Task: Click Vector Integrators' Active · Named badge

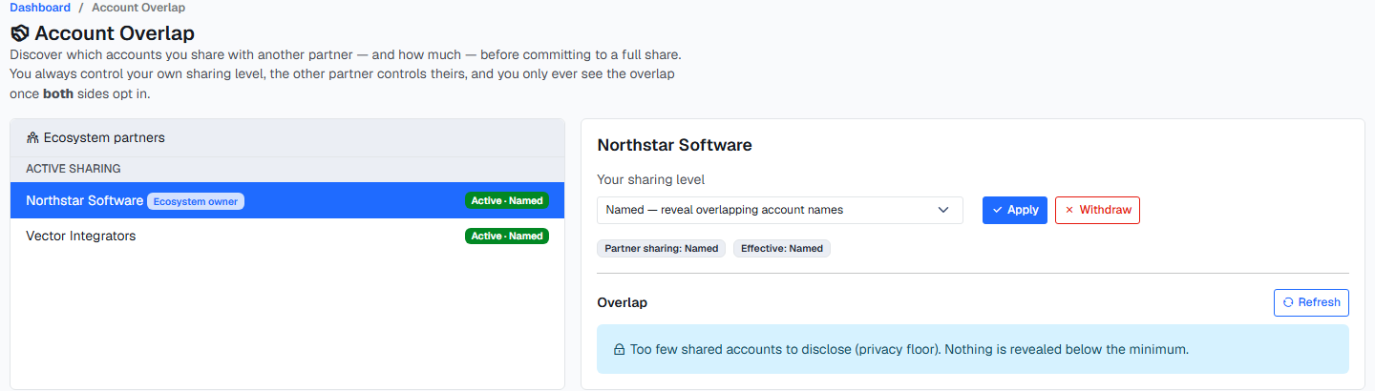Action: tap(507, 236)
